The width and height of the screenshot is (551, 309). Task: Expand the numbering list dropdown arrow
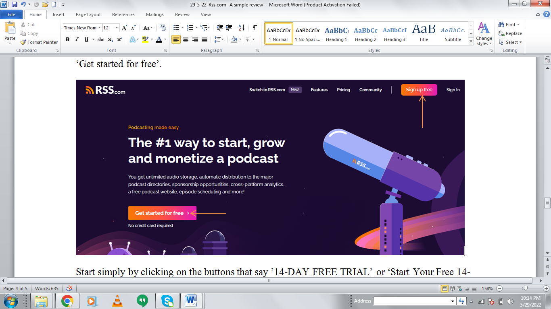(196, 28)
